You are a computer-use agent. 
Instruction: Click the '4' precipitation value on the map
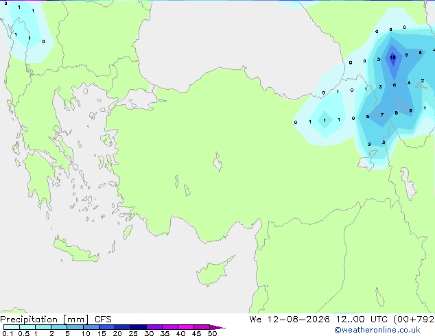[409, 82]
